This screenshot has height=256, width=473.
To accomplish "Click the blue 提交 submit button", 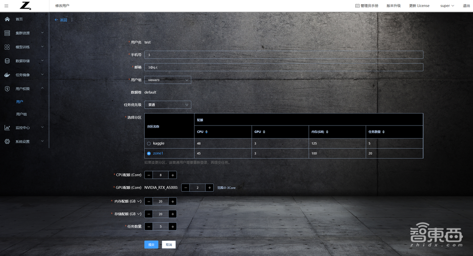I will click(151, 245).
